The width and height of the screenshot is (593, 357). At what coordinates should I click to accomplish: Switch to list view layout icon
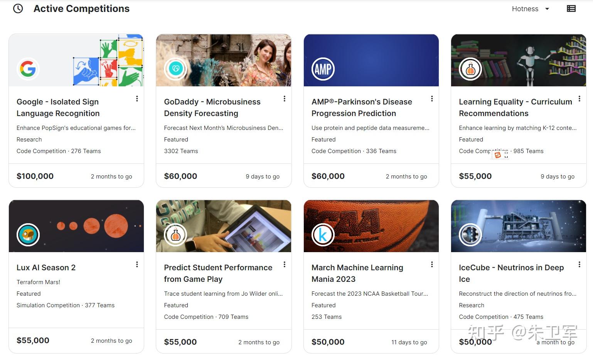coord(571,8)
